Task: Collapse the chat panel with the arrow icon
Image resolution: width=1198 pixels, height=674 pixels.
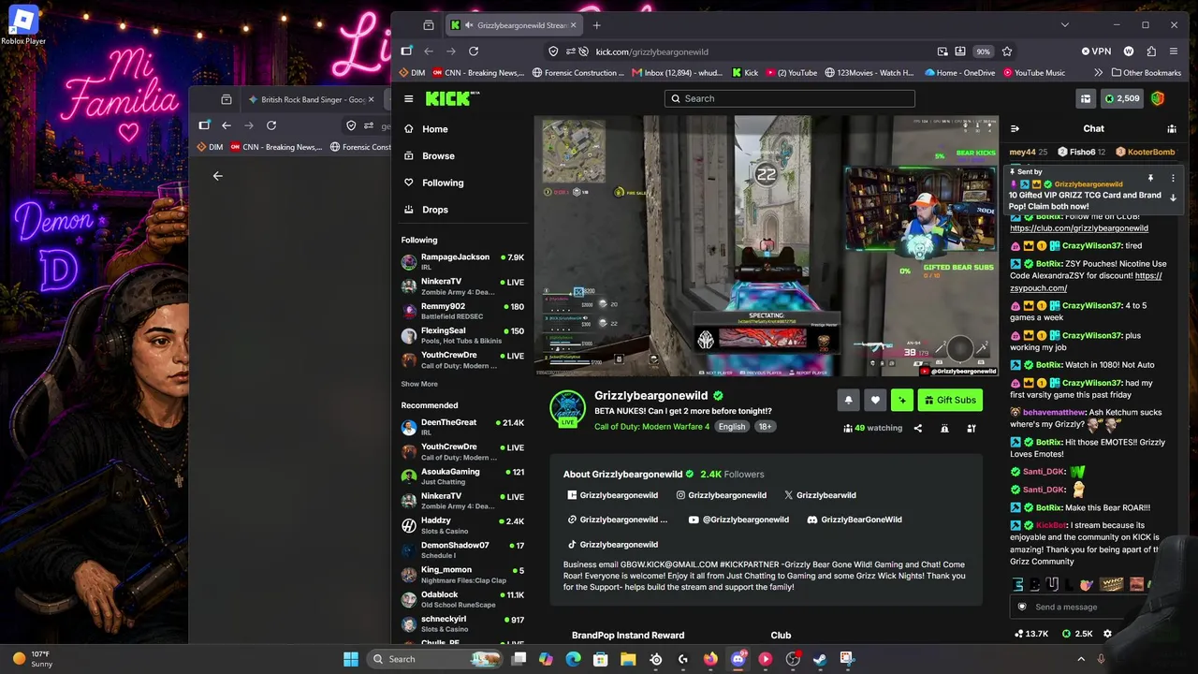Action: (1015, 128)
